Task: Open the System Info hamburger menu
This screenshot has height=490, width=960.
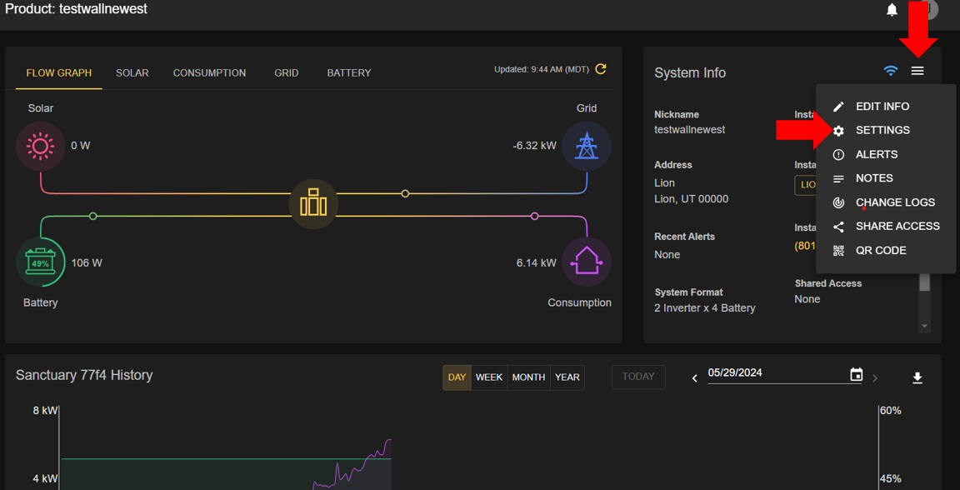Action: click(x=917, y=72)
